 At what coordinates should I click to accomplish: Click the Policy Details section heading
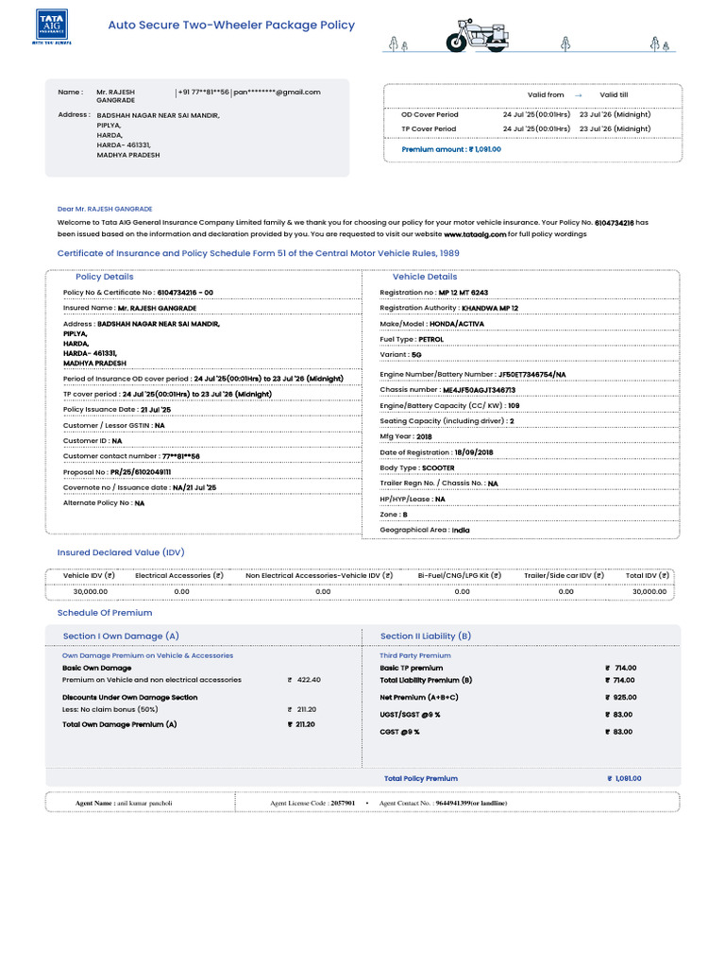[104, 277]
